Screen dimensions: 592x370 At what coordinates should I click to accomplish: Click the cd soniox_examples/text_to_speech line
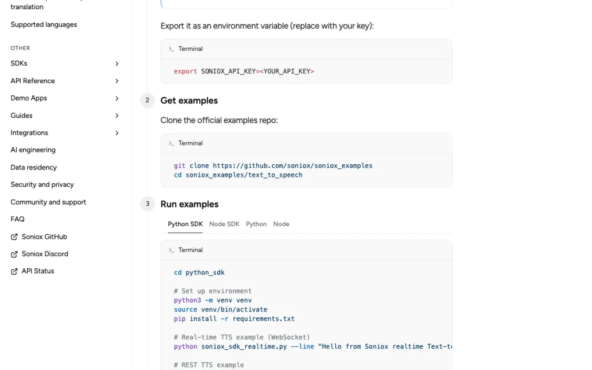pyautogui.click(x=238, y=175)
